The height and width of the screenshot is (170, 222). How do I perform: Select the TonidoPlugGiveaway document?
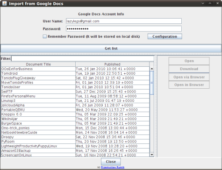click(38, 78)
